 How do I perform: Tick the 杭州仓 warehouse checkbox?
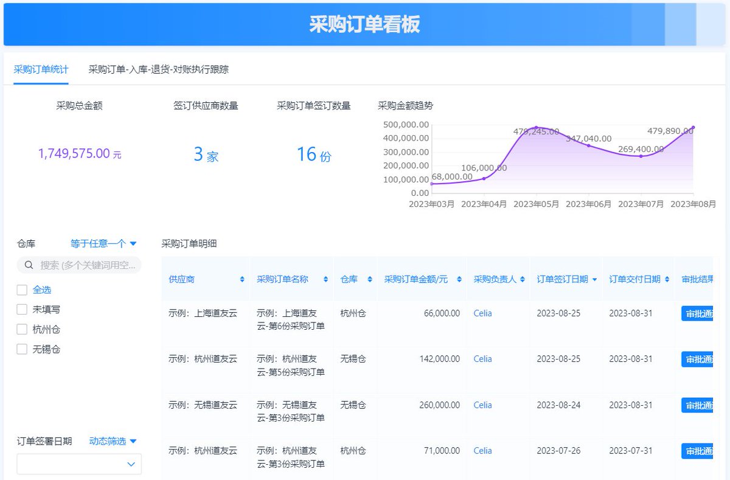click(x=22, y=330)
